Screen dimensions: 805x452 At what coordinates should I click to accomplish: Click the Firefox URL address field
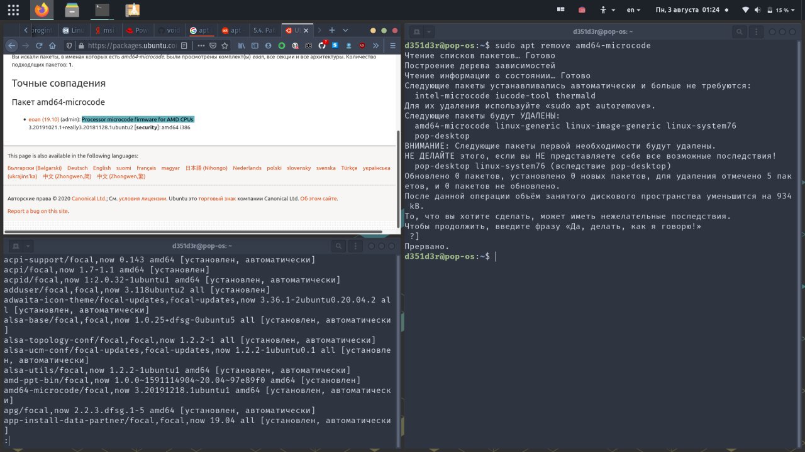(x=131, y=45)
